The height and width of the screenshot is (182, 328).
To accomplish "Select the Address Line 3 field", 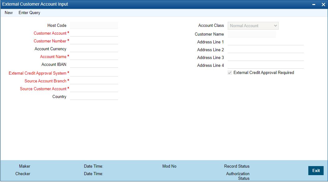I will pyautogui.click(x=266, y=57).
